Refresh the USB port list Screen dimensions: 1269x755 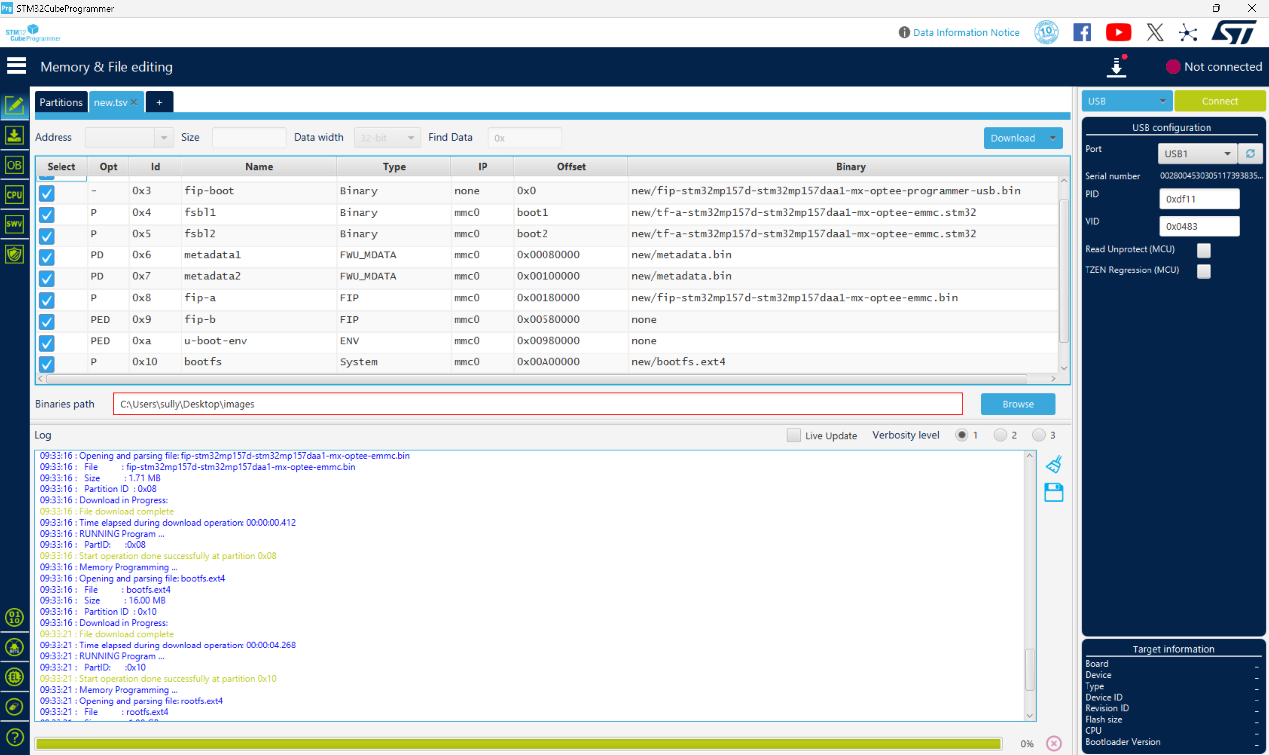coord(1250,154)
